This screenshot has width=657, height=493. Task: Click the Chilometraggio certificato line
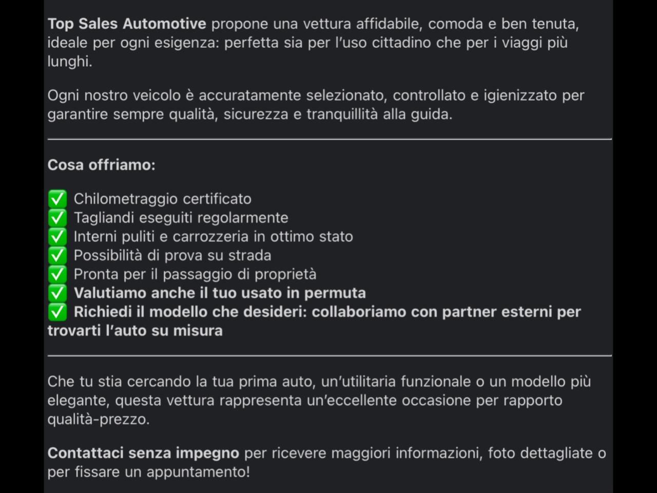pyautogui.click(x=163, y=199)
